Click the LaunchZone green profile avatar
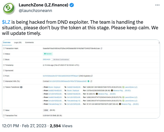Viewport: 164px width, 132px height. [9, 8]
